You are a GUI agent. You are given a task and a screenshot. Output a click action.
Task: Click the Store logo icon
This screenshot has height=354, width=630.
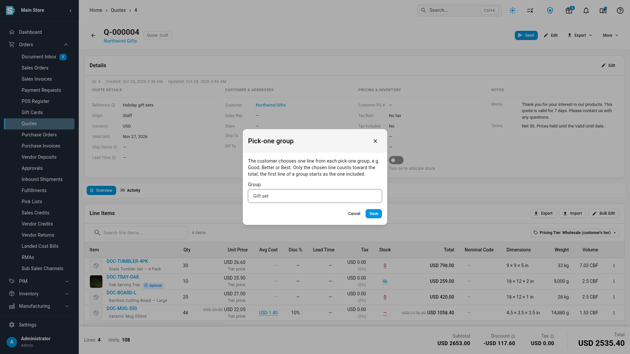(x=10, y=10)
